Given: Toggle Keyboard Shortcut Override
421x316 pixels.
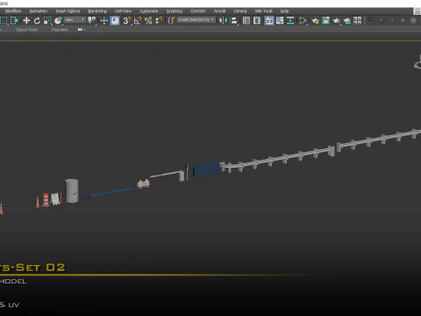Looking at the screenshot, I should coord(115,20).
